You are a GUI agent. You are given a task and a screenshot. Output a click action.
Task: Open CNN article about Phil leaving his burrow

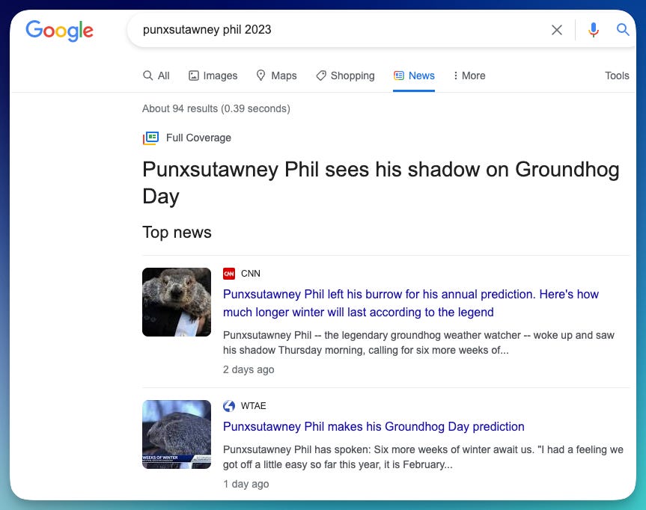[x=410, y=304]
